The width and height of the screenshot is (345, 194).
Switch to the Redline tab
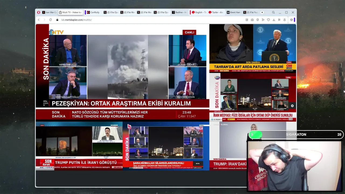point(180,12)
